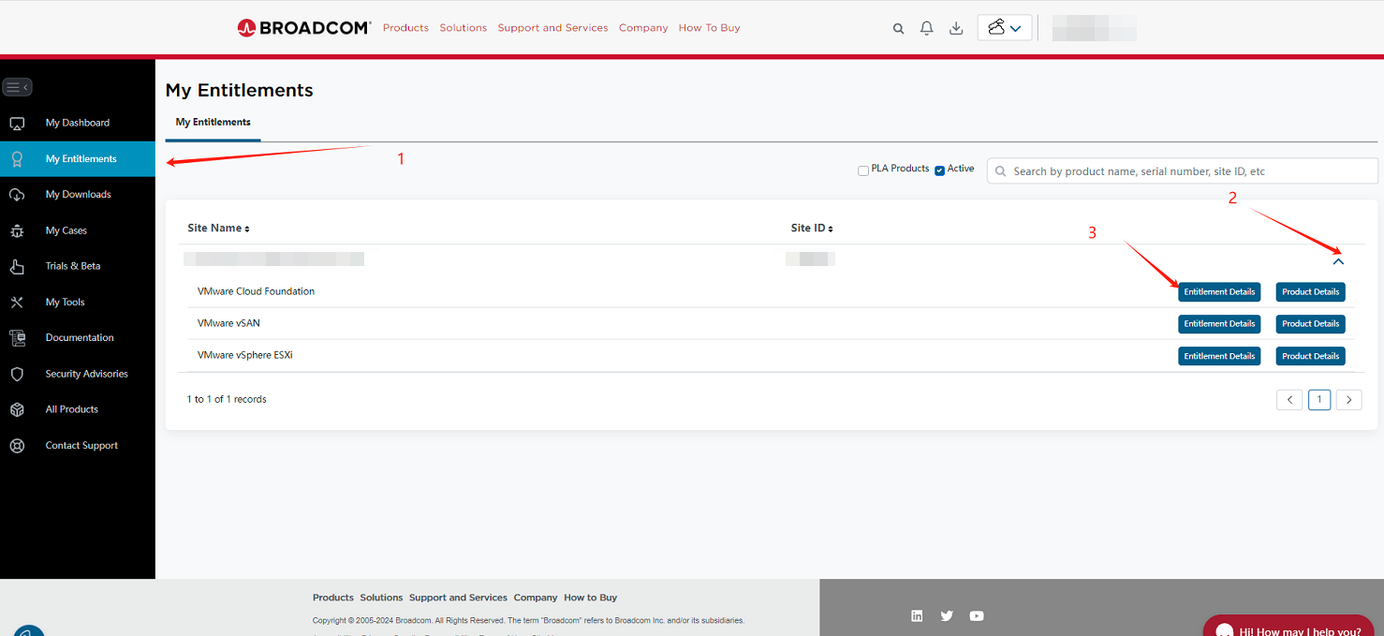Click the search field magnifier icon
This screenshot has width=1384, height=636.
[x=1000, y=171]
